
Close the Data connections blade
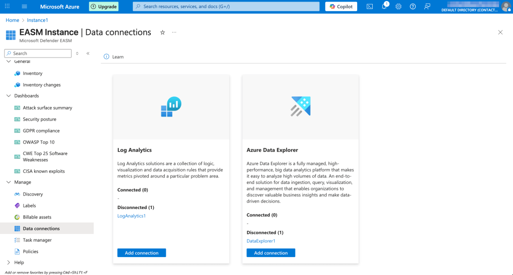[x=500, y=32]
